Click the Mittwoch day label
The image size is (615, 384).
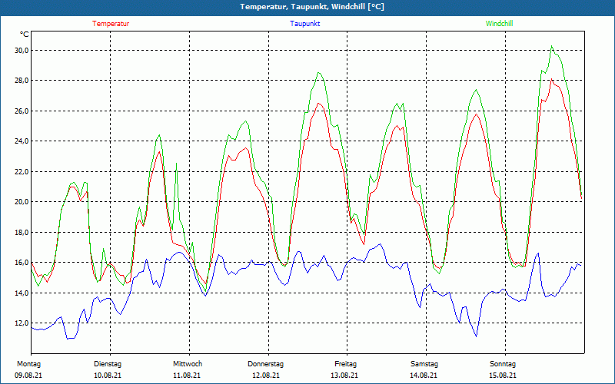pyautogui.click(x=188, y=364)
